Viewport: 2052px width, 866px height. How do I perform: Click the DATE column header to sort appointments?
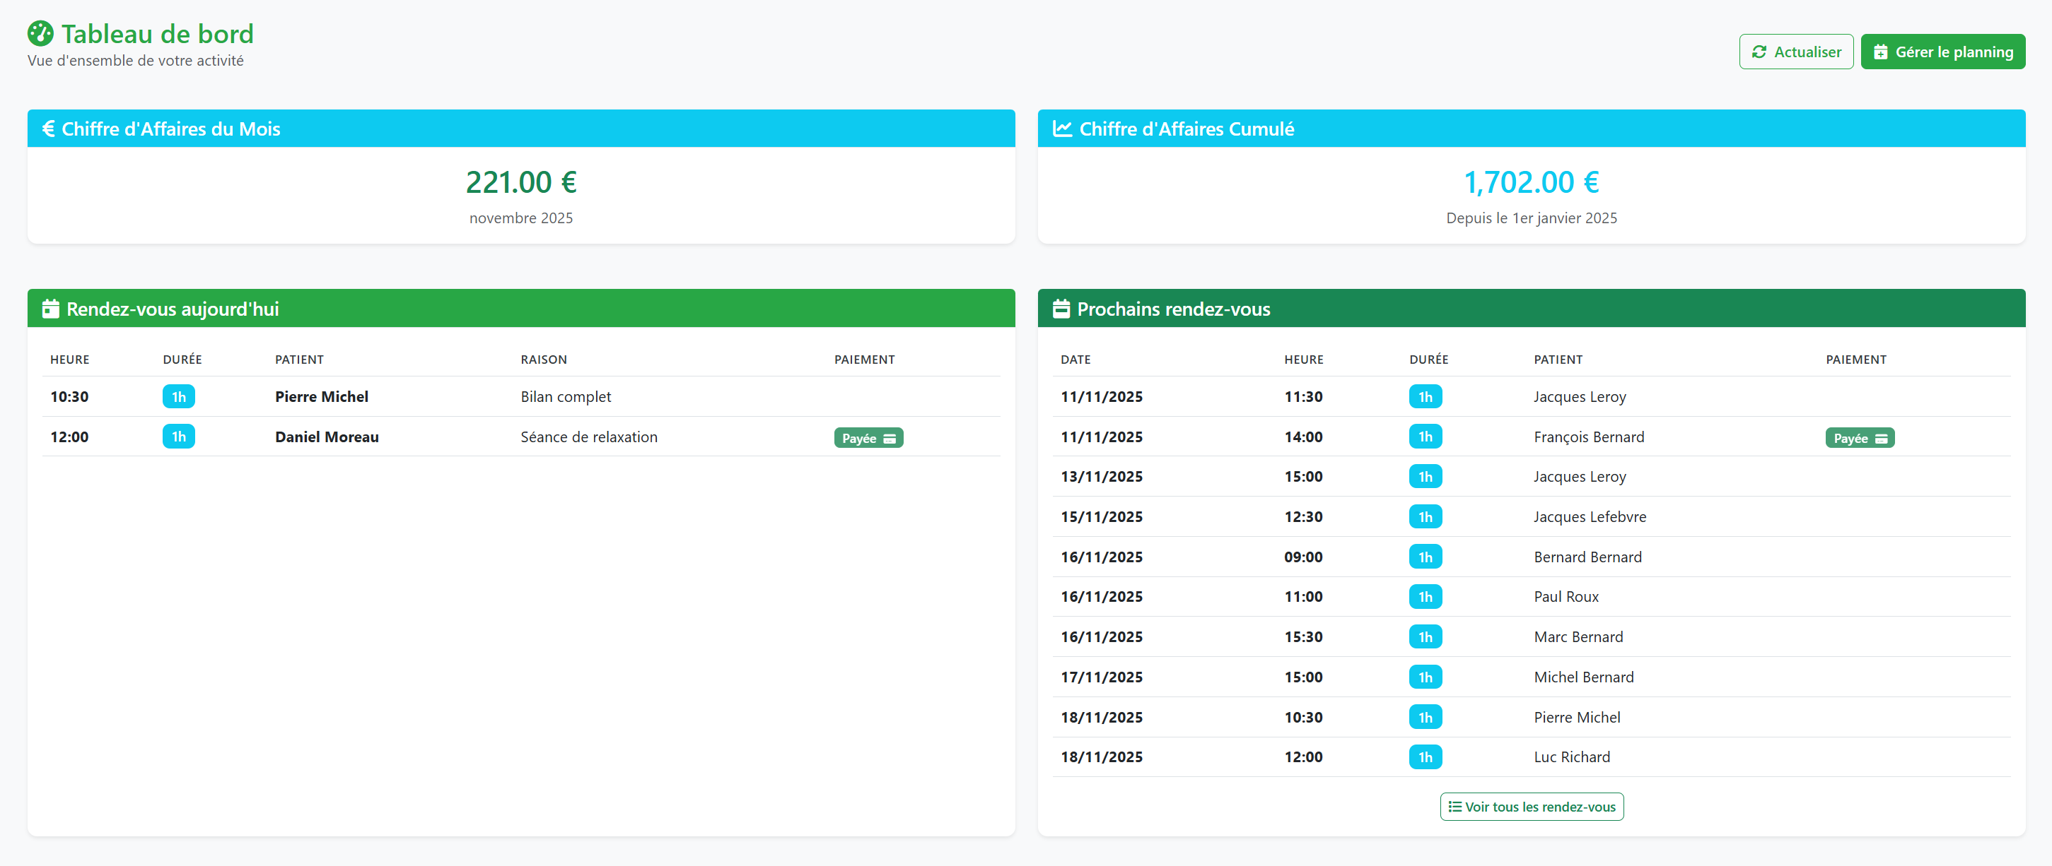coord(1075,359)
